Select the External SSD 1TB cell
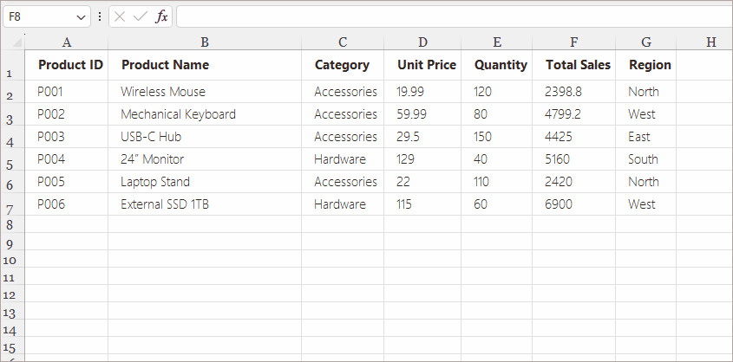Image resolution: width=733 pixels, height=362 pixels. point(205,204)
